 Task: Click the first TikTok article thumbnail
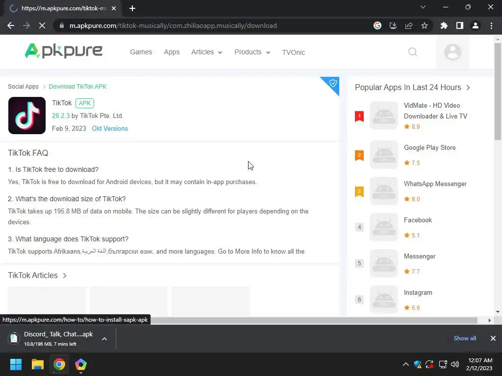point(47,302)
